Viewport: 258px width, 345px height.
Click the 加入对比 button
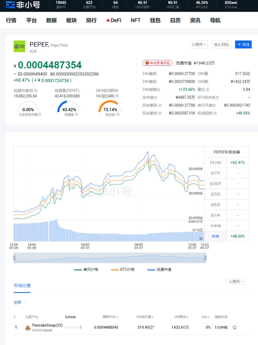(x=221, y=45)
